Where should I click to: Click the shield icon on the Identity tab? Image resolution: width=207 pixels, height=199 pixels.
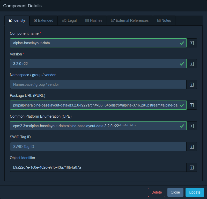pos(11,20)
